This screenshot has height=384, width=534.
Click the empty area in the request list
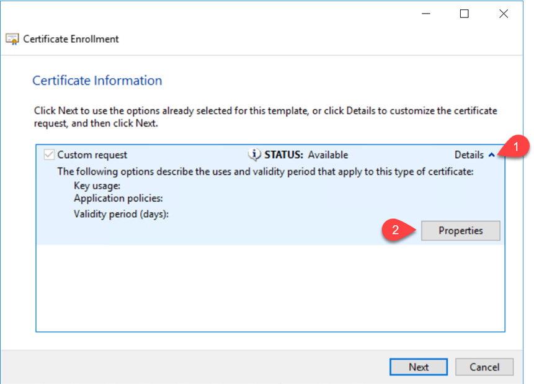click(x=270, y=288)
